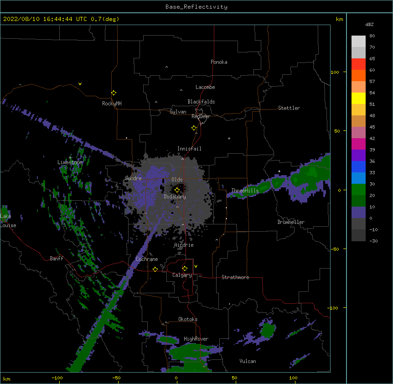
Task: Click the RockyMH town label
Action: (x=112, y=104)
